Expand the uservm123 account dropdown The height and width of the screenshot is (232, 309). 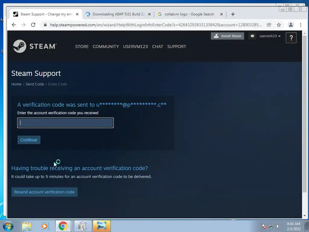coord(270,36)
